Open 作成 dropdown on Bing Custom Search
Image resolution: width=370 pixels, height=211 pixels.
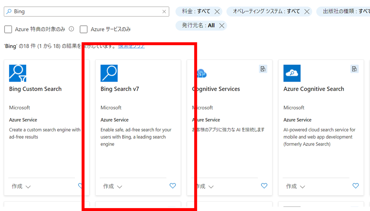tap(21, 186)
